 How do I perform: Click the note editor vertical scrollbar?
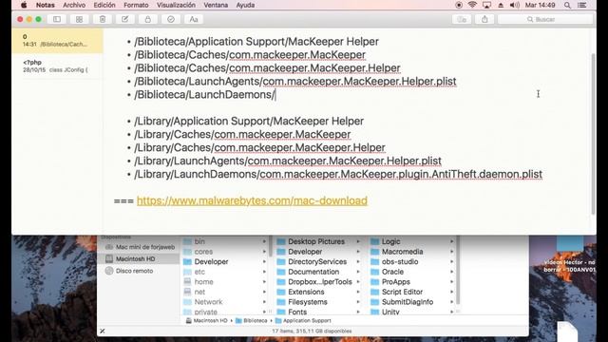point(593,134)
